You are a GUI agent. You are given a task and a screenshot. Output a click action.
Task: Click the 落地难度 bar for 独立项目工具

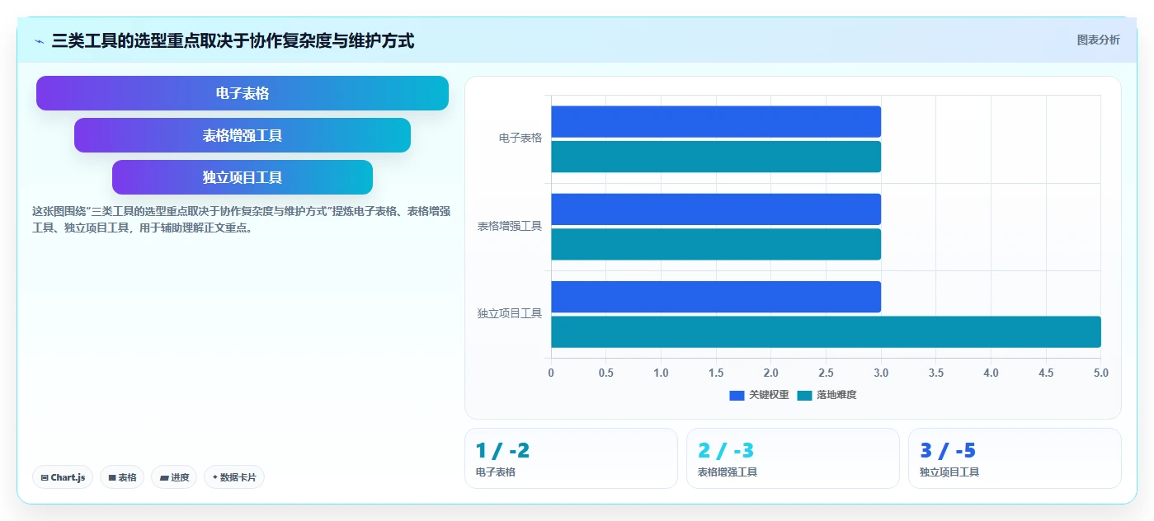pos(826,331)
